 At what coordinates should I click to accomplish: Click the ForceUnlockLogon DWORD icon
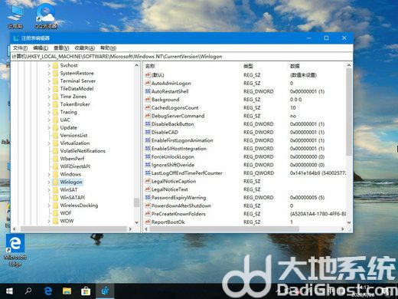tap(148, 156)
